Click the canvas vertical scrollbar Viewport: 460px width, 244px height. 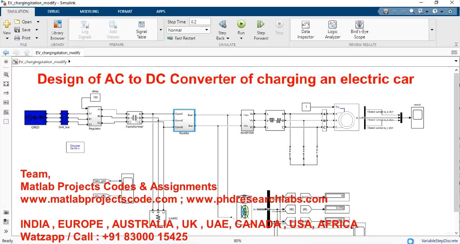[456, 144]
